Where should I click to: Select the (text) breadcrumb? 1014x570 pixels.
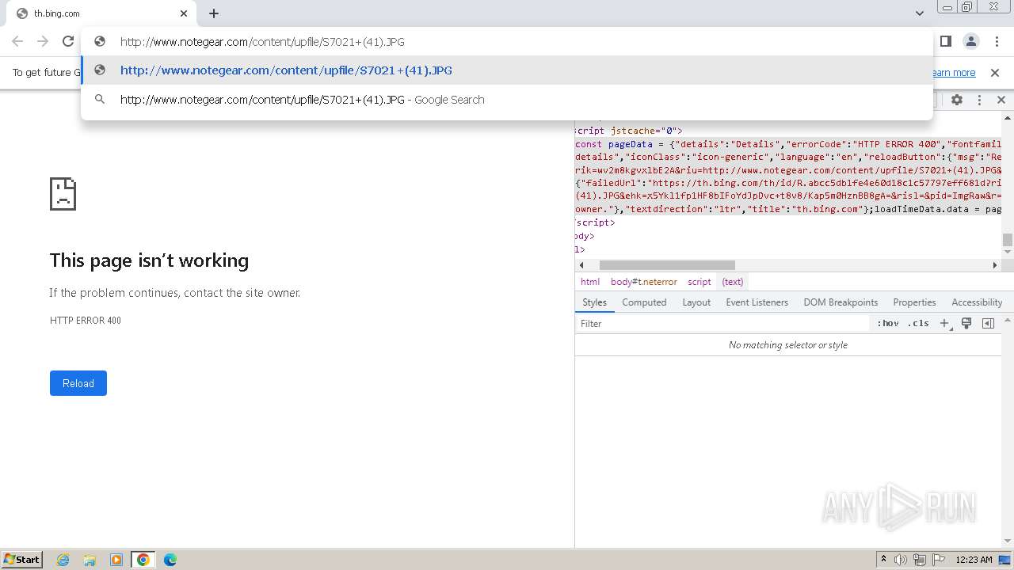click(733, 282)
